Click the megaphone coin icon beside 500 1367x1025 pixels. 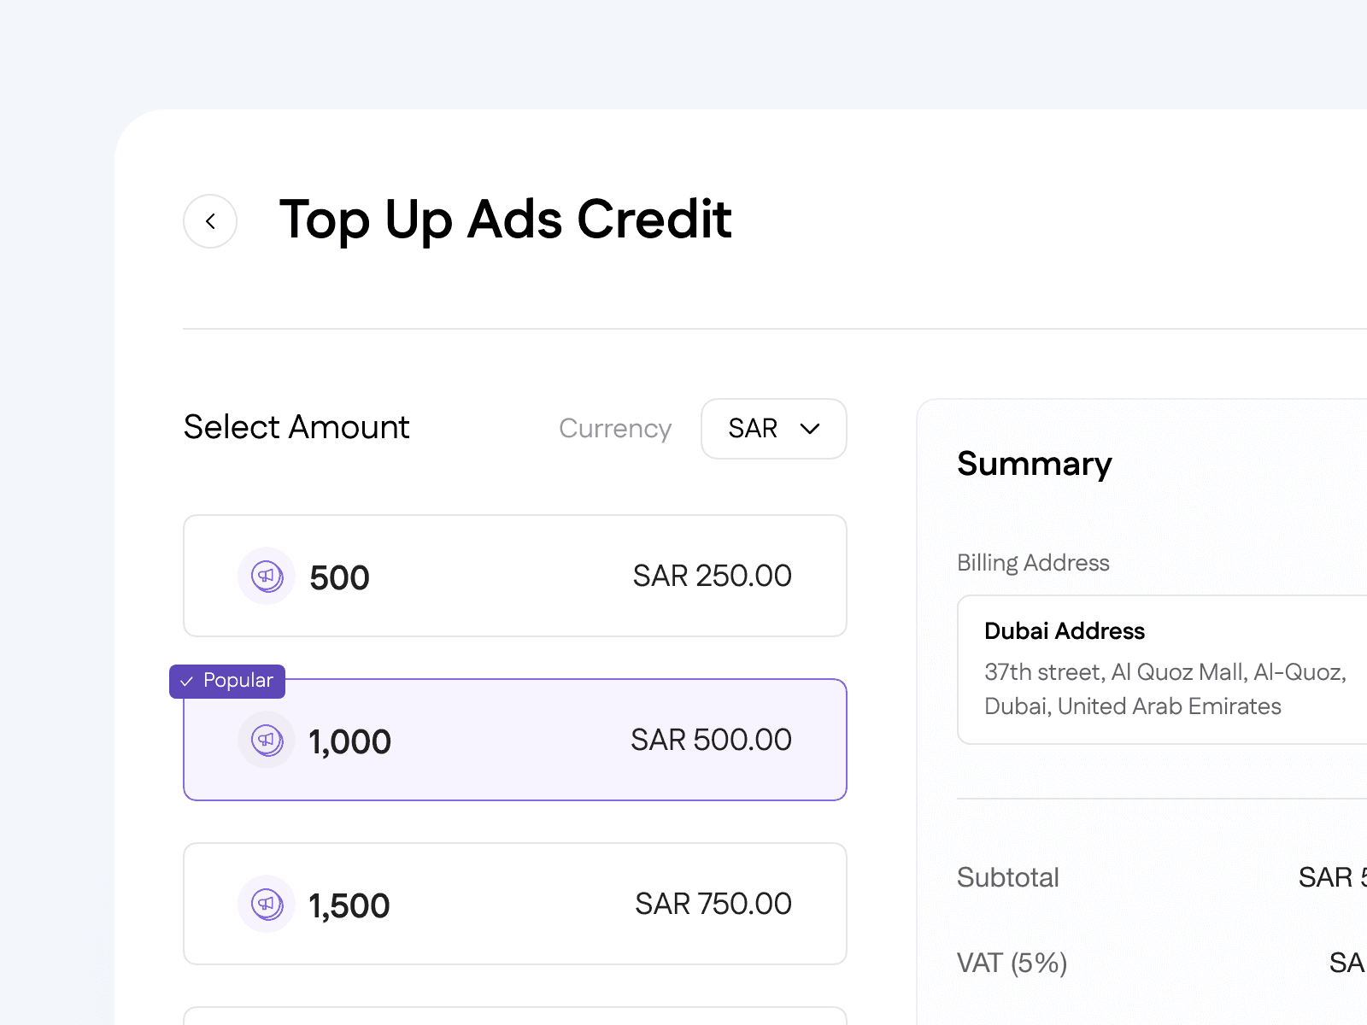click(267, 576)
